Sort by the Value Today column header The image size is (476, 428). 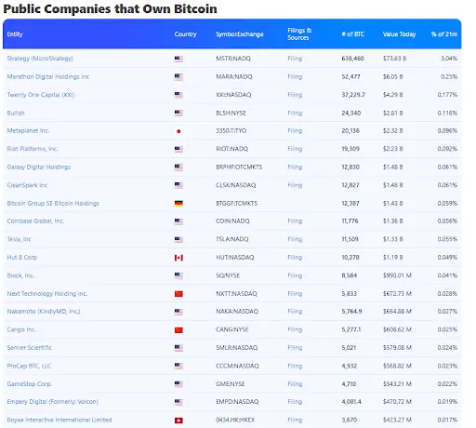coord(399,34)
